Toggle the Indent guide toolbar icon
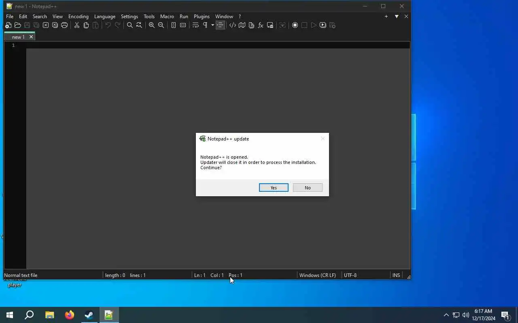Viewport: 518px width, 323px height. [x=220, y=25]
